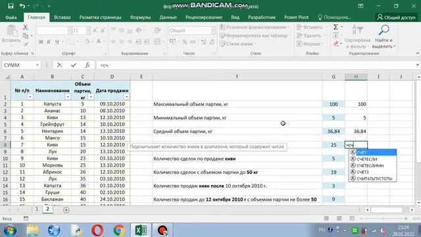The height and width of the screenshot is (237, 421).
Task: Collapse the ribbon with the arrow
Action: [x=418, y=53]
